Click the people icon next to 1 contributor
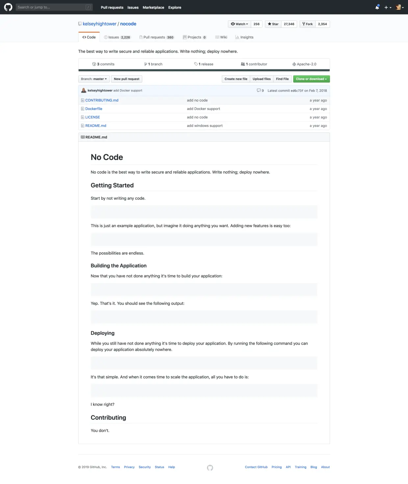The image size is (408, 484). [x=243, y=64]
